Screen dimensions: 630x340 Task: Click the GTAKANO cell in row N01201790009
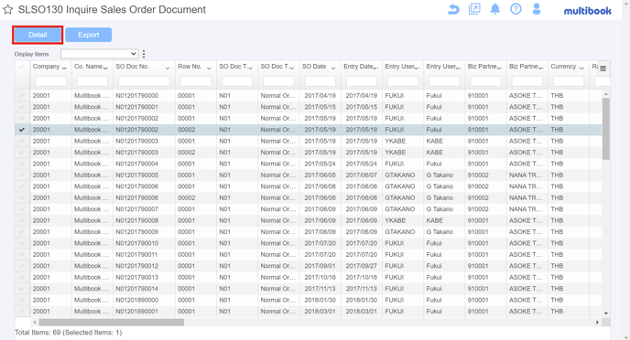400,232
